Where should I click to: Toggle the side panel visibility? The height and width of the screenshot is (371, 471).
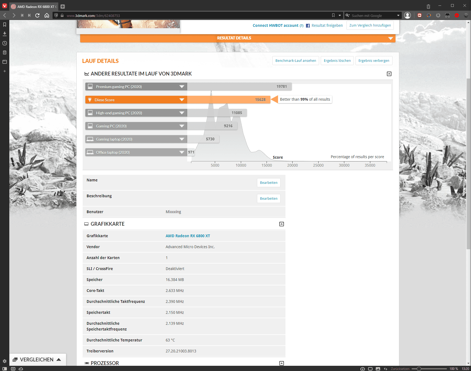tap(5, 369)
